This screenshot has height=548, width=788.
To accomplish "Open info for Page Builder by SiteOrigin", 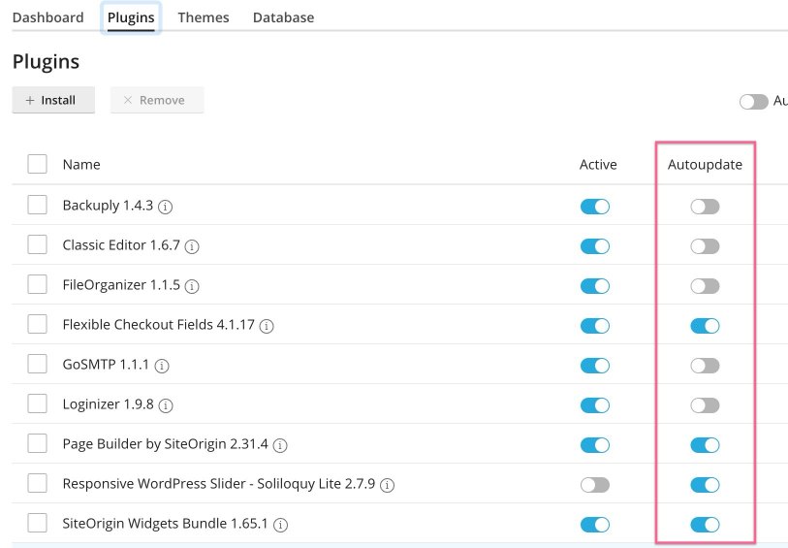I will coord(280,445).
